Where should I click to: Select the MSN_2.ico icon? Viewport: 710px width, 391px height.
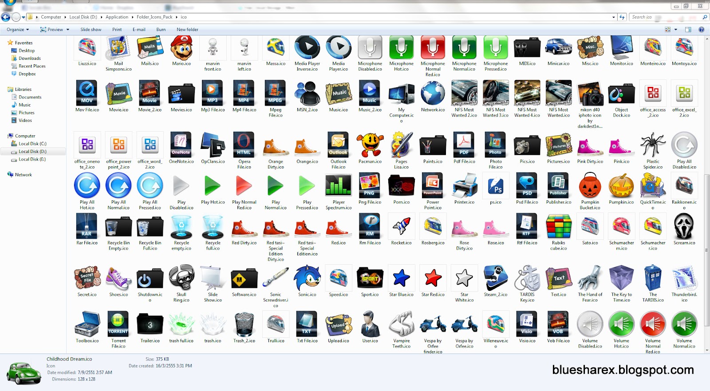(x=307, y=93)
